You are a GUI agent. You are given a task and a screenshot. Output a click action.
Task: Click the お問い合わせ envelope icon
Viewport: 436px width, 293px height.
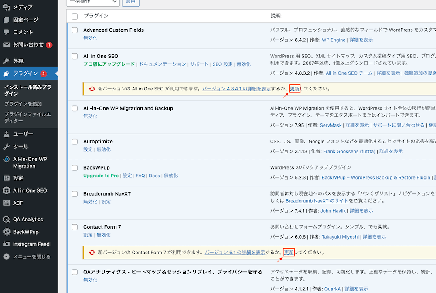coord(7,45)
